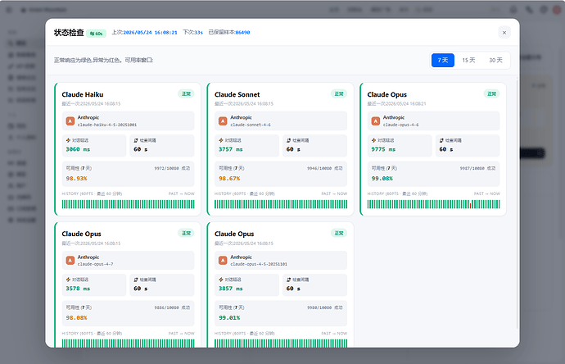
Task: Click the check-interval icon in claude-opus-4-5-20251101 card
Action: [288, 280]
